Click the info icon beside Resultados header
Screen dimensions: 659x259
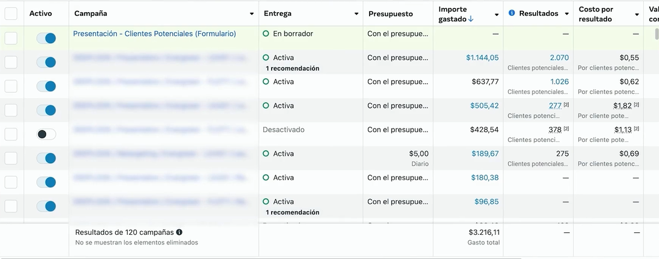[x=512, y=13]
